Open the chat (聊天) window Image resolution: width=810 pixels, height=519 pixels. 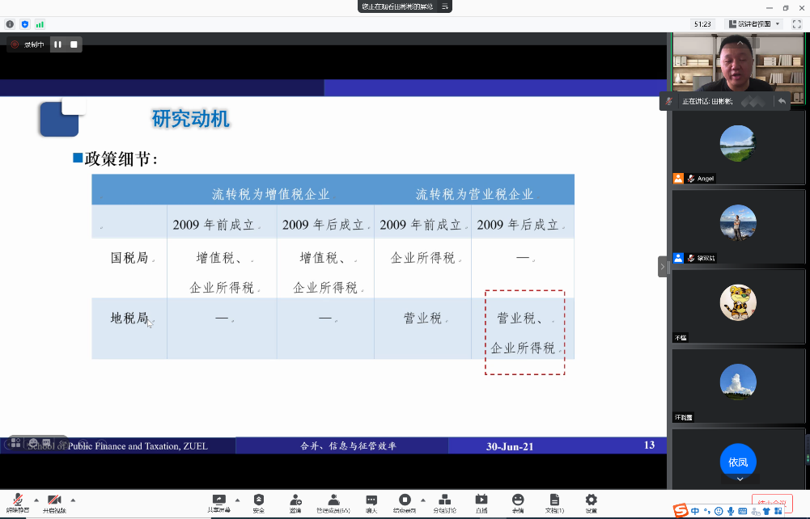point(371,502)
